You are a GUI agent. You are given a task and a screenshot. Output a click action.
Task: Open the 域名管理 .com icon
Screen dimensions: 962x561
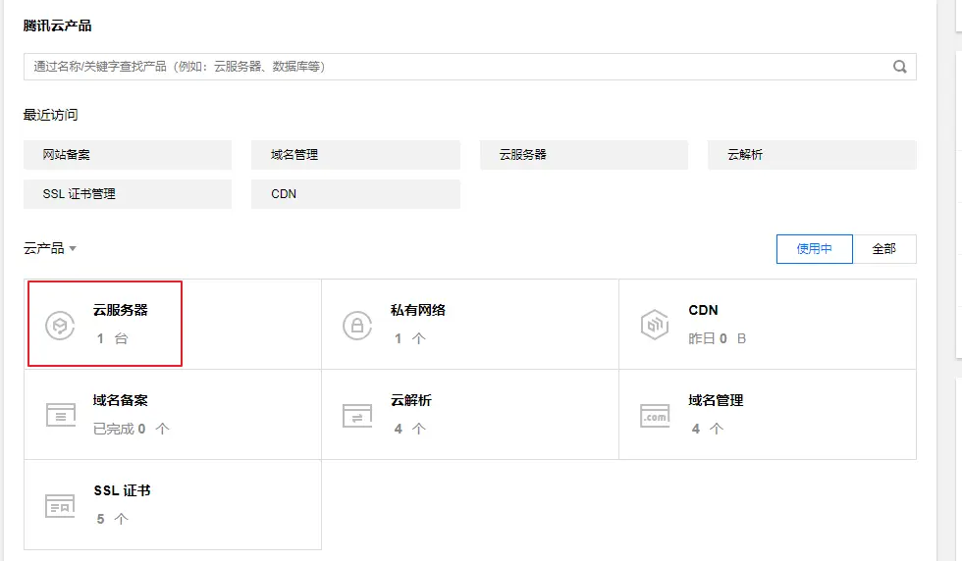click(x=655, y=415)
